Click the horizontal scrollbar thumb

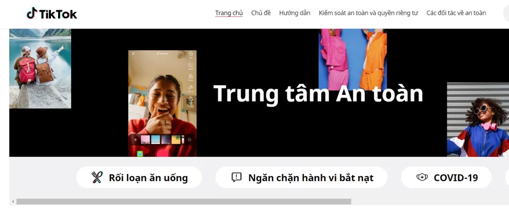click(x=184, y=202)
